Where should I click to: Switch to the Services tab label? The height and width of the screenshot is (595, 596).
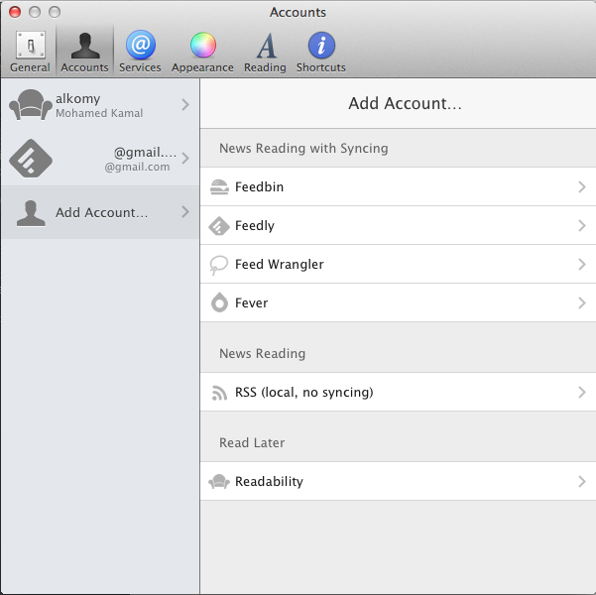point(140,67)
